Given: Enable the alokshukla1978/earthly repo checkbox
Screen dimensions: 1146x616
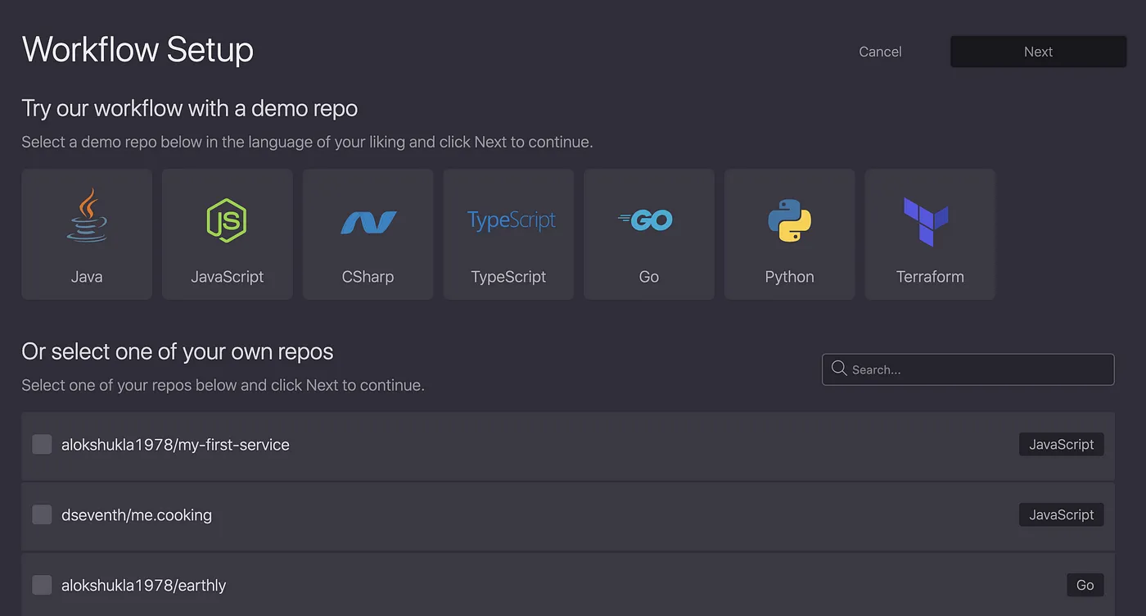Looking at the screenshot, I should (x=42, y=586).
